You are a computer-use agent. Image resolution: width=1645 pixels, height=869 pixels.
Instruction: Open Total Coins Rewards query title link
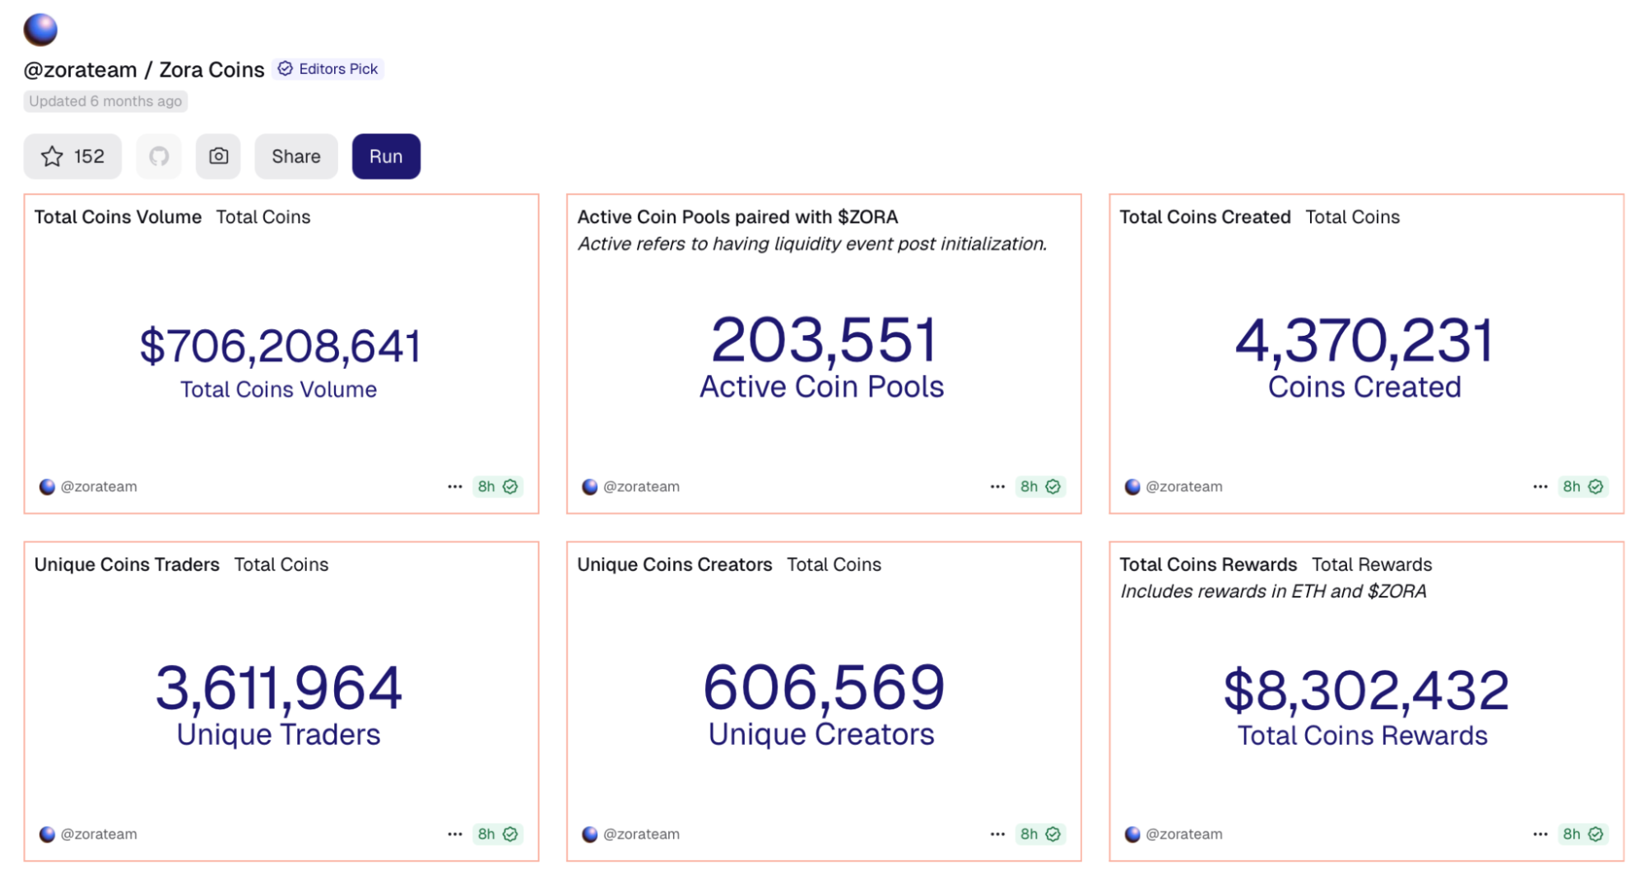(x=1207, y=565)
